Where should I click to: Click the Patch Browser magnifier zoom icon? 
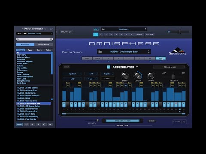pyautogui.click(x=45, y=29)
